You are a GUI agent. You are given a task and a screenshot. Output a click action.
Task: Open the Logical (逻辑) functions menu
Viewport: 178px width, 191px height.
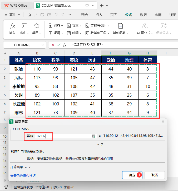(x=56, y=33)
